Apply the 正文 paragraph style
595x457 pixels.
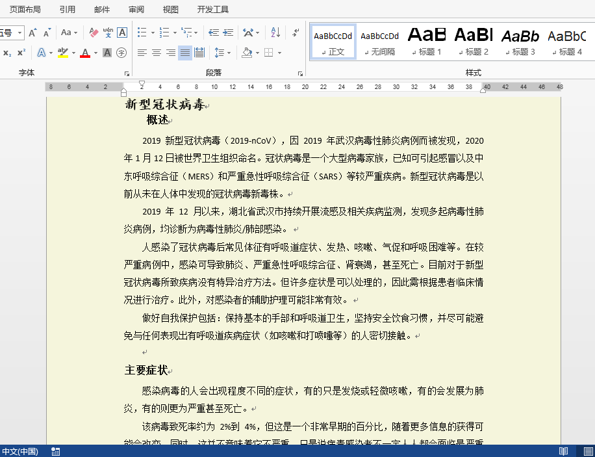[333, 40]
